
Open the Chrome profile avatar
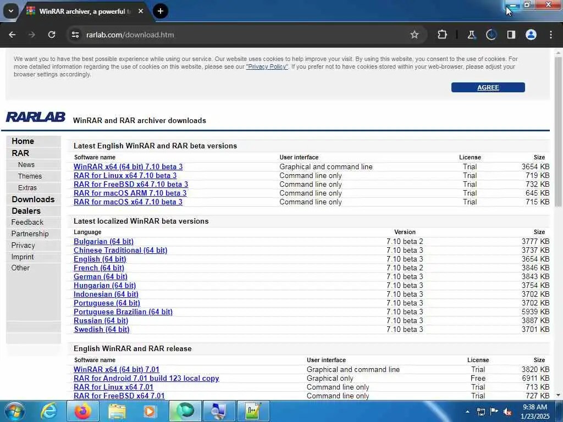tap(531, 35)
